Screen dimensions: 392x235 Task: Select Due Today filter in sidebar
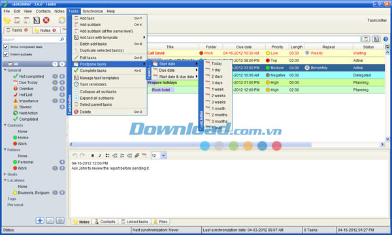pos(28,82)
